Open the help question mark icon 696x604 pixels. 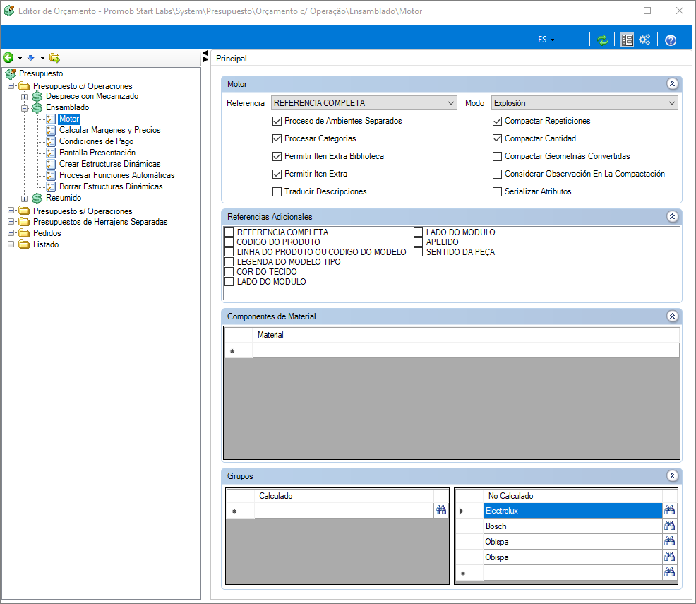(x=671, y=40)
